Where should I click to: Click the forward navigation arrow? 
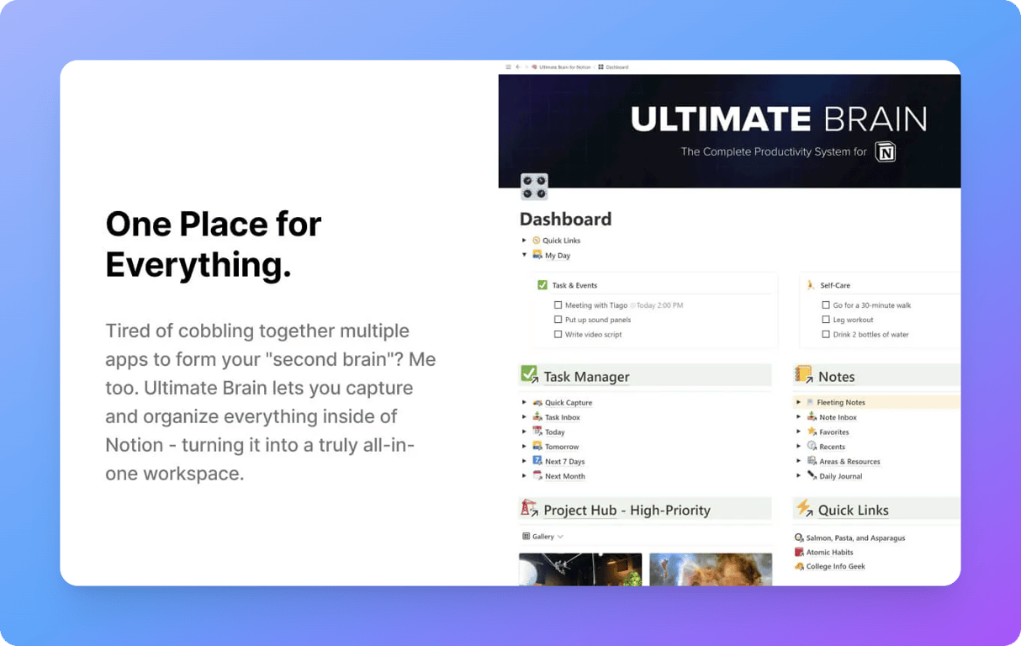[x=526, y=67]
